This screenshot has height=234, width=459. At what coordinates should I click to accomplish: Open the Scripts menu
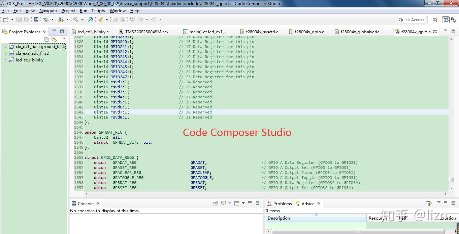point(98,10)
